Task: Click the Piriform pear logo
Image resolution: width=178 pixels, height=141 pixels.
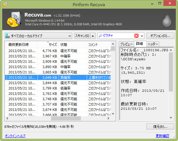Action: tap(167, 20)
